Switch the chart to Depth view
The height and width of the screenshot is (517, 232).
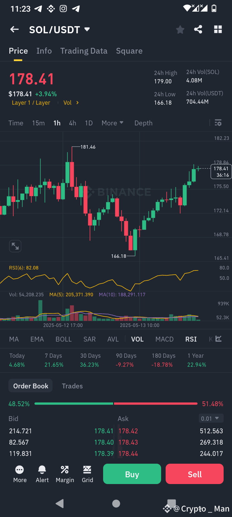click(143, 123)
